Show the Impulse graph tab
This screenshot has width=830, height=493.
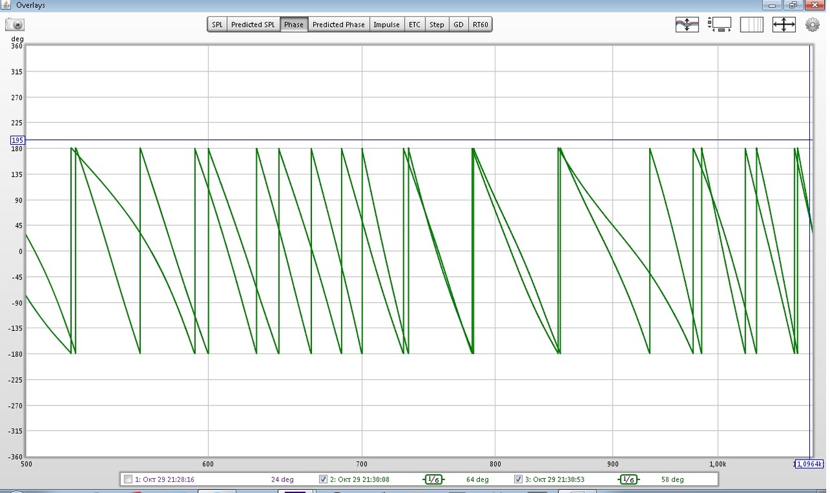coord(386,25)
